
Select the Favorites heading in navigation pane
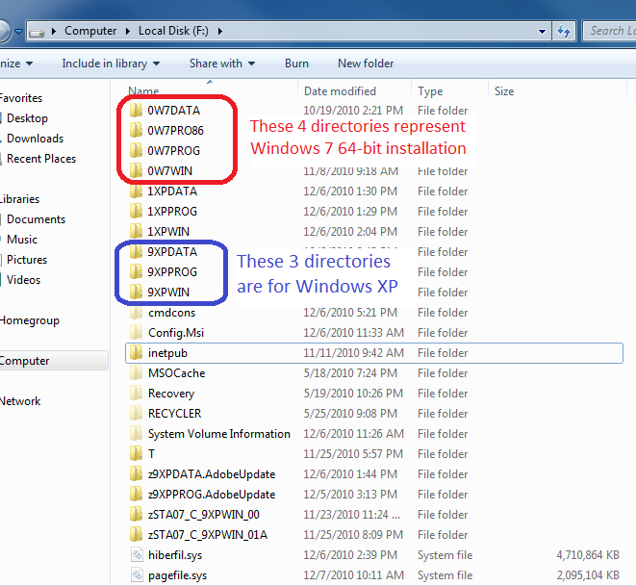(21, 98)
